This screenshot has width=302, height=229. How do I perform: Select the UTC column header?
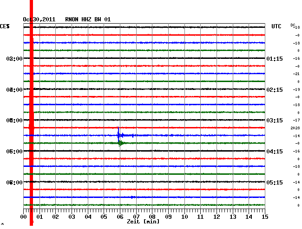(x=276, y=26)
